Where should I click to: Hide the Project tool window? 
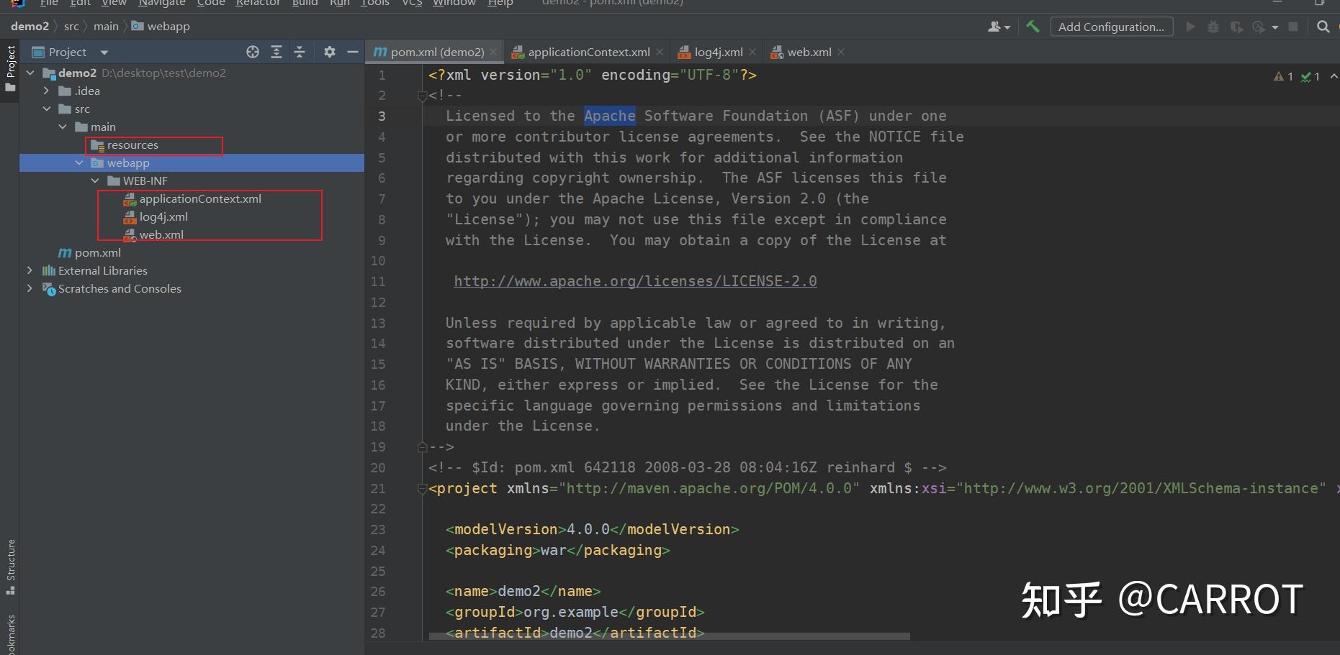pyautogui.click(x=352, y=52)
